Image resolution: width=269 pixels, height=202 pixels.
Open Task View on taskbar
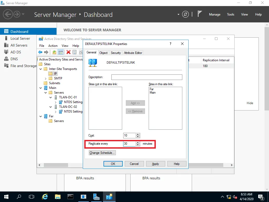pyautogui.click(x=32, y=197)
